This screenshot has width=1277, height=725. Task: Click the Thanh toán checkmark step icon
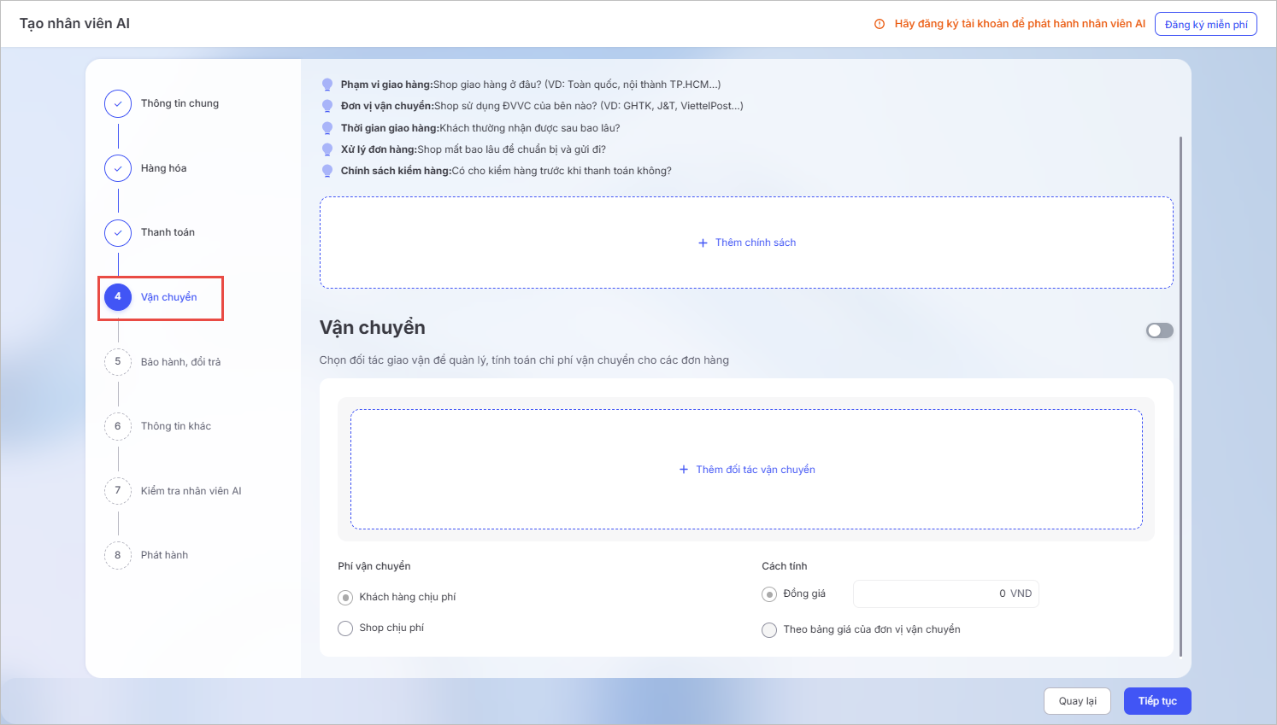118,232
